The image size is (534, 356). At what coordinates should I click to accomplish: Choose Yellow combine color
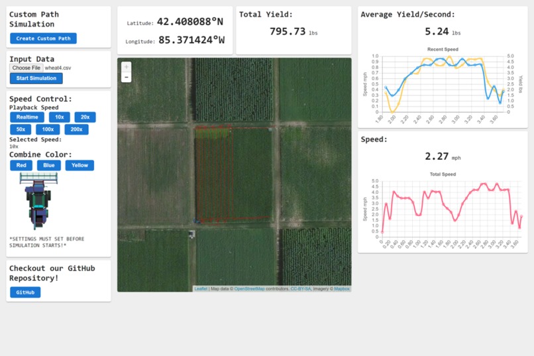pyautogui.click(x=80, y=165)
